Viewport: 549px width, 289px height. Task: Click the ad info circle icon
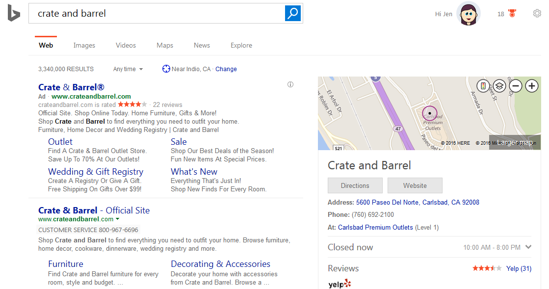tap(290, 84)
